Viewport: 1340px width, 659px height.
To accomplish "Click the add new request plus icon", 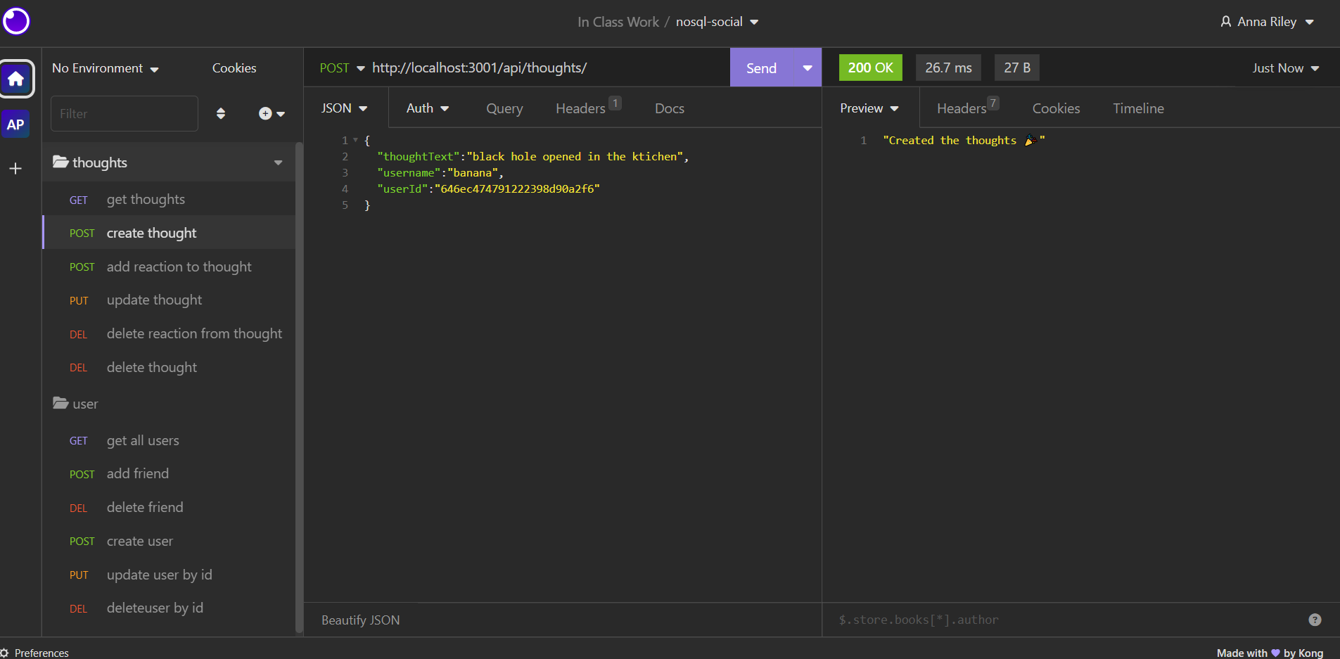I will pyautogui.click(x=265, y=113).
